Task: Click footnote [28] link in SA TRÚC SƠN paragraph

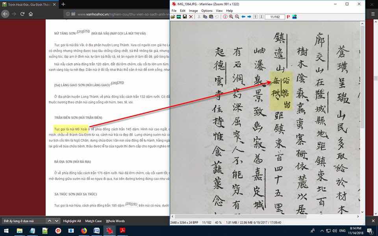Action: pyautogui.click(x=132, y=204)
